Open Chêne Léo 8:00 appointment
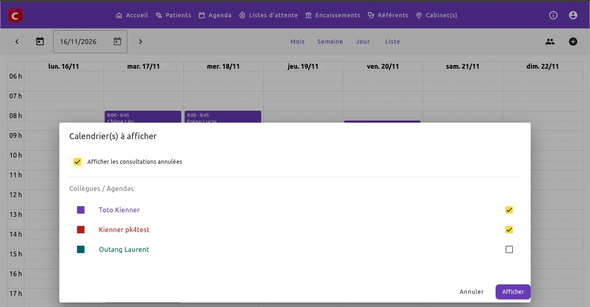Screen dimensions: 590x307 (x=143, y=117)
